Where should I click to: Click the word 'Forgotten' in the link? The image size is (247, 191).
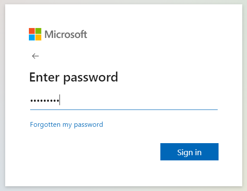point(45,124)
